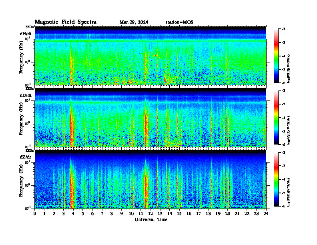Click the "-6" value on dH/dt color bar
The image size is (317, 245).
[x=283, y=83]
